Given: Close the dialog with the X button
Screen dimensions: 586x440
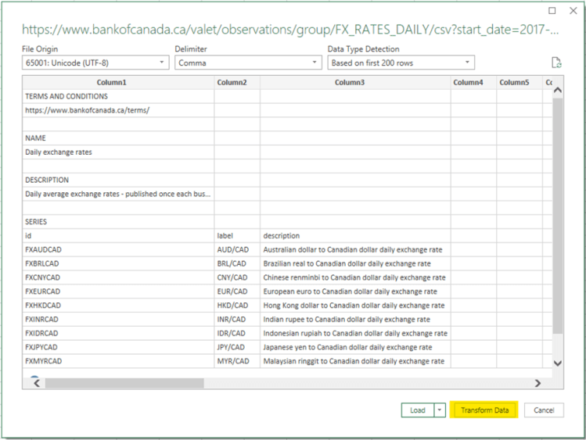Looking at the screenshot, I should (573, 11).
